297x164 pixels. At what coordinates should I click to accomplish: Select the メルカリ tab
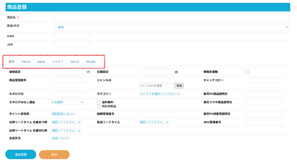click(x=58, y=61)
